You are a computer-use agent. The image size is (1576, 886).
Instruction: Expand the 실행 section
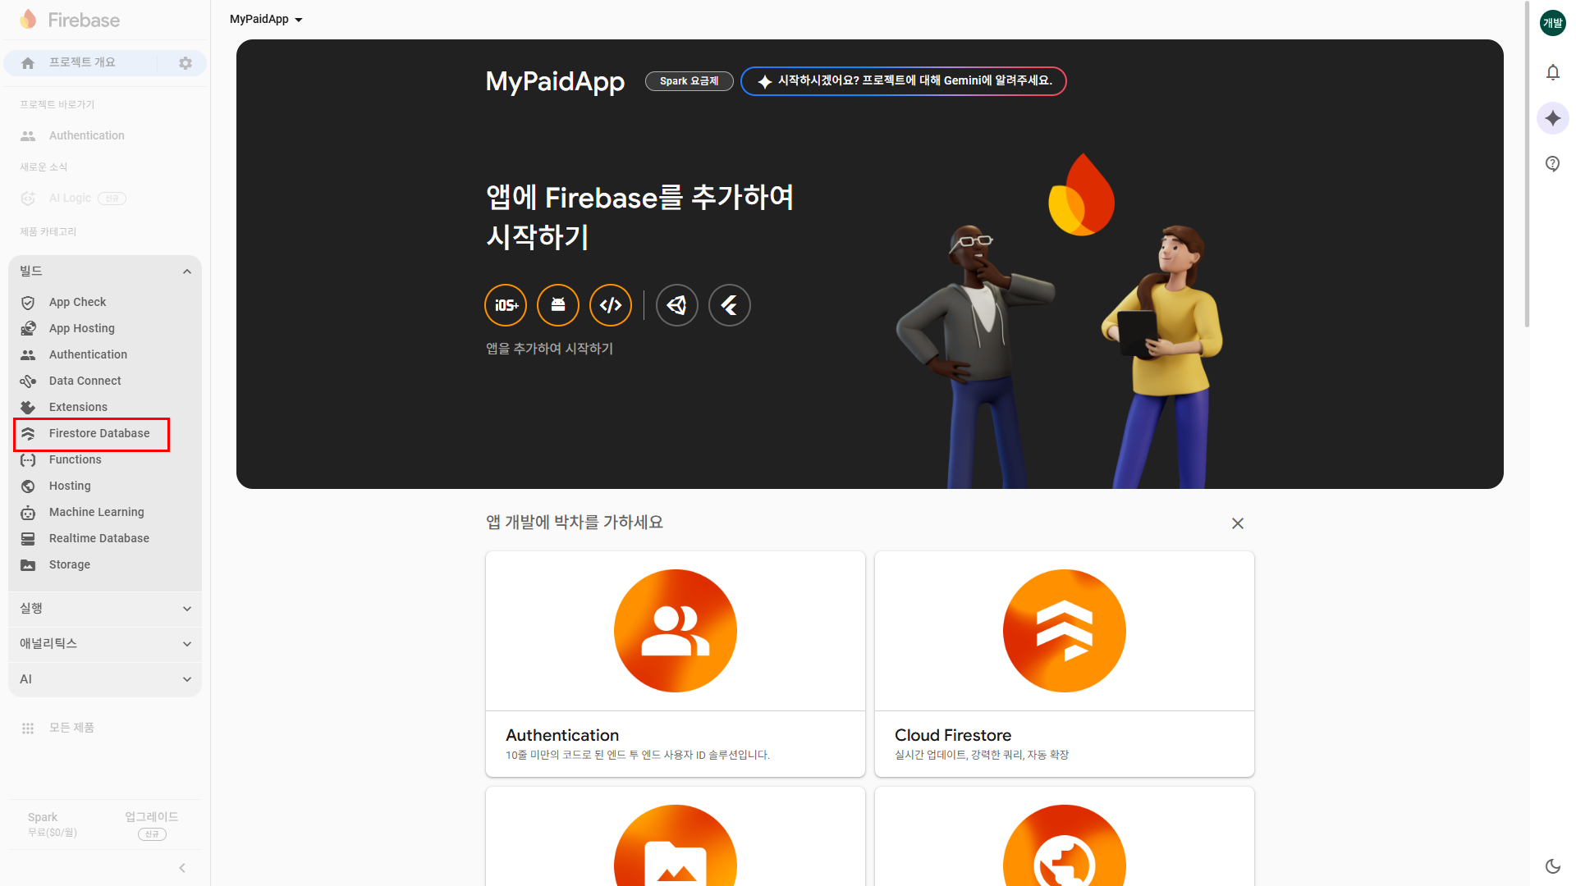pos(187,609)
